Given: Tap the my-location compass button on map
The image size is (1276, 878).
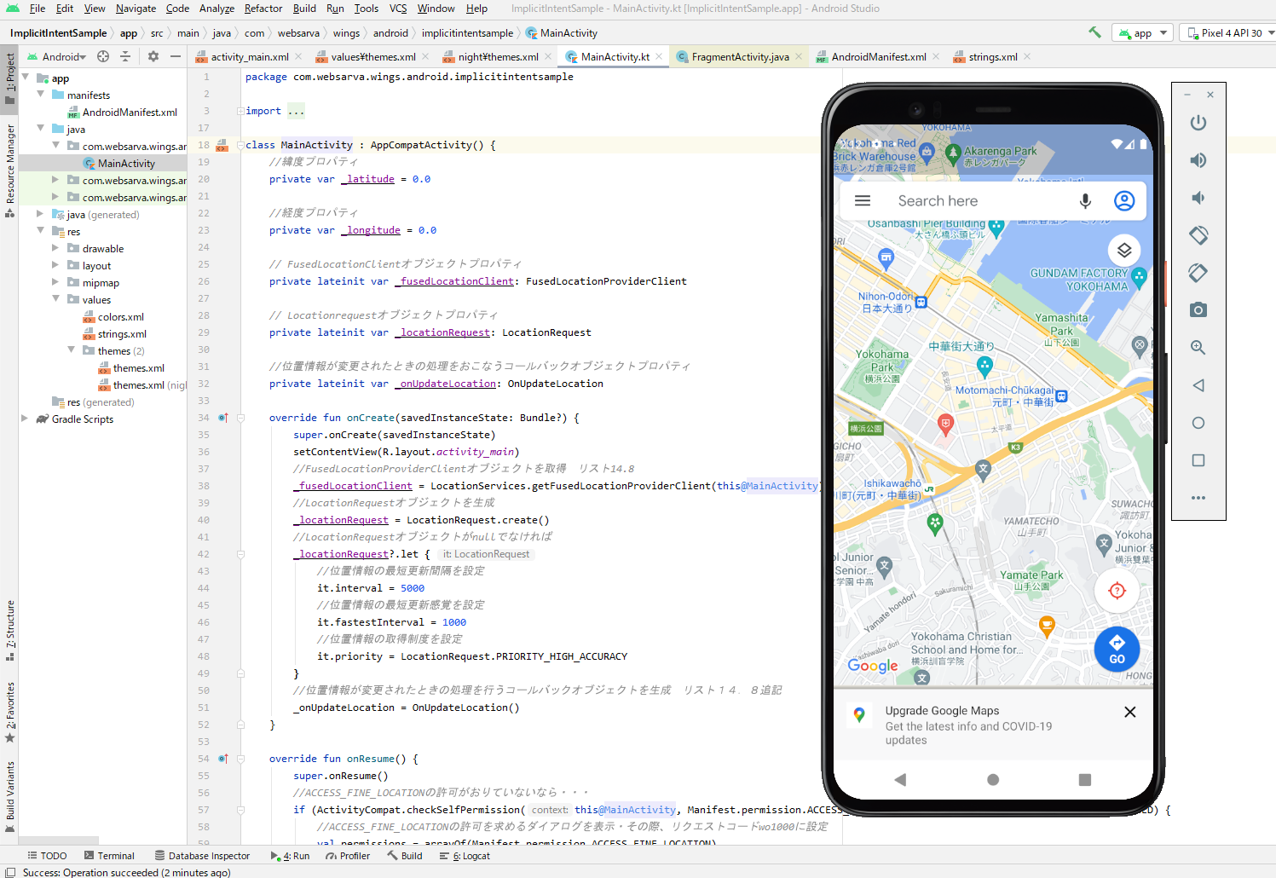Looking at the screenshot, I should tap(1117, 591).
